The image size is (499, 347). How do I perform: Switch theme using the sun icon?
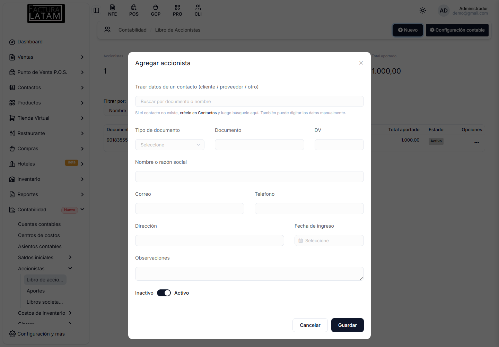point(423,10)
